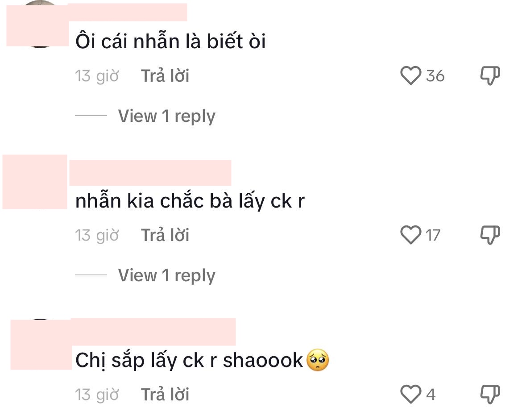Image resolution: width=522 pixels, height=416 pixels.
Task: Expand replies under the 36-like comment
Action: 166,116
